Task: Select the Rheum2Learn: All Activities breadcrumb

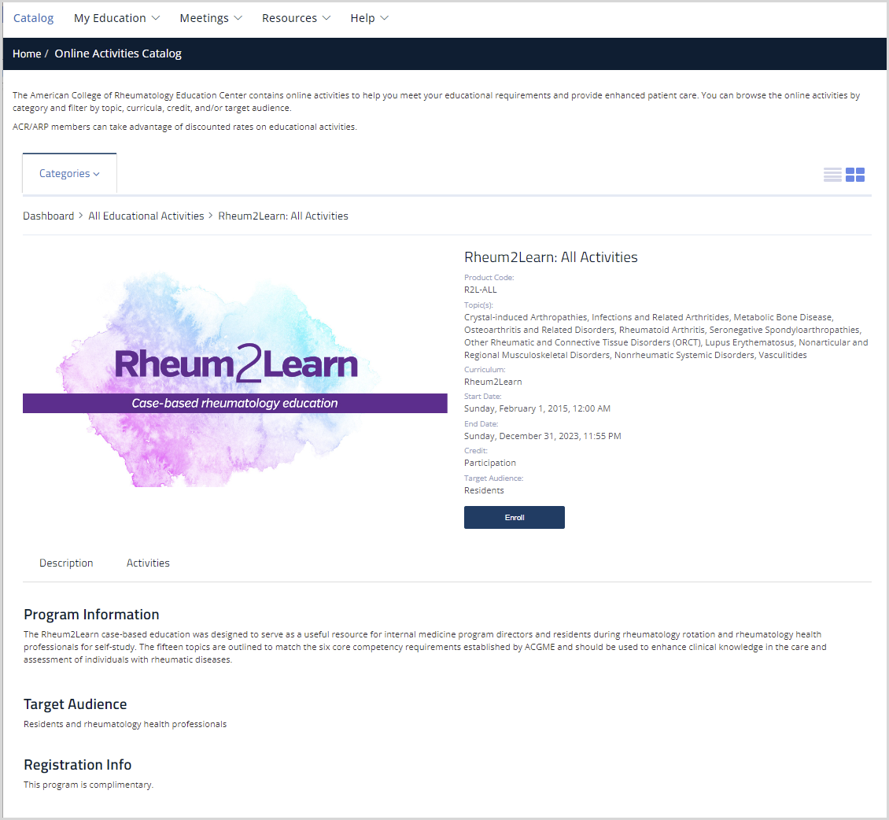Action: pos(283,216)
